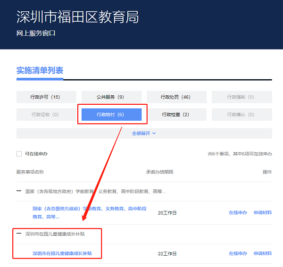
Task: Collapse the 国家(含各级地方政府)学前教育 group minus icon
Action: coord(19,191)
